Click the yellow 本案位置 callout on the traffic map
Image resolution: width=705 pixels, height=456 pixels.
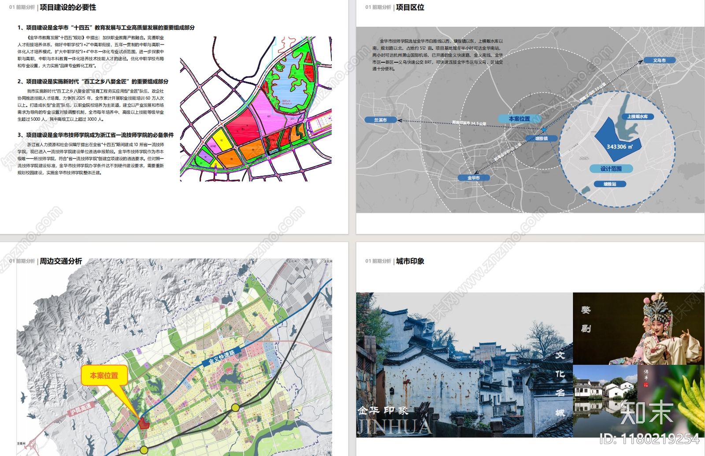104,375
